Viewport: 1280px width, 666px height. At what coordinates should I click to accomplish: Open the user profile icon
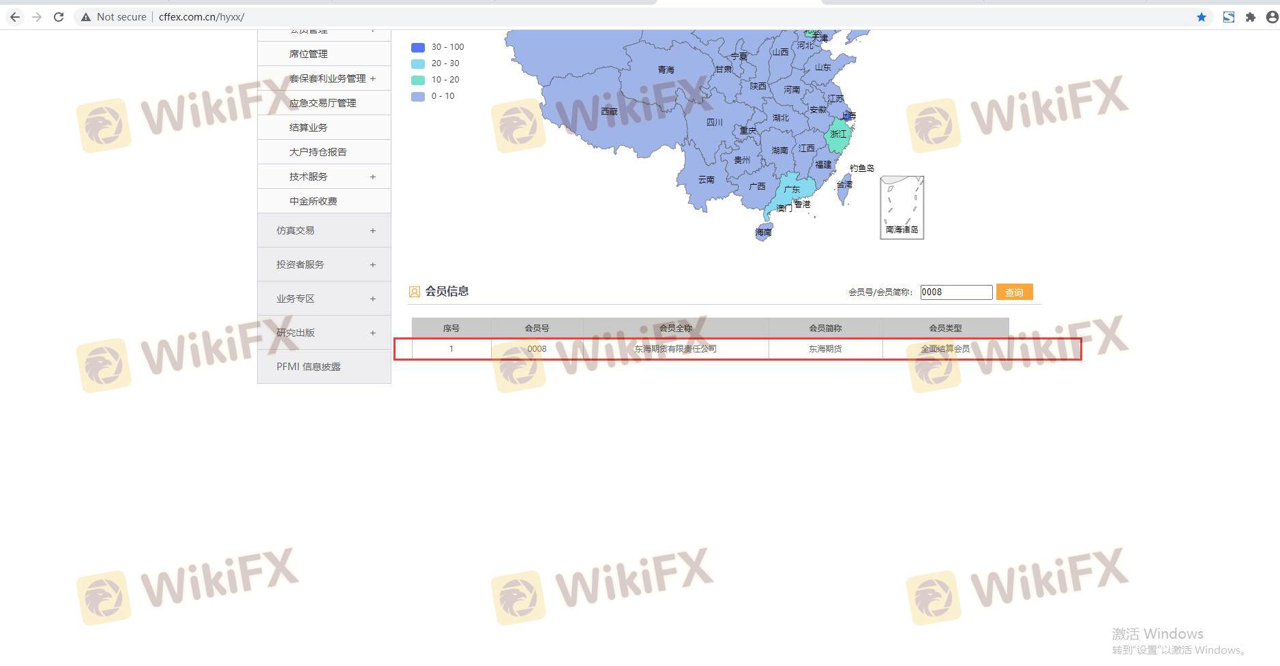[1272, 17]
